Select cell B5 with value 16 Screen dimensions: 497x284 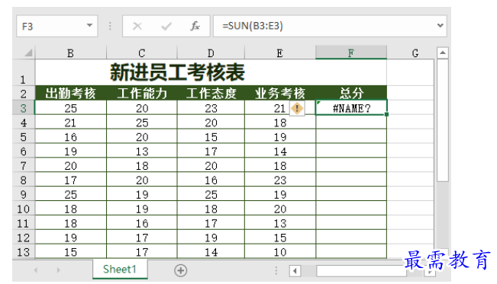pyautogui.click(x=71, y=136)
